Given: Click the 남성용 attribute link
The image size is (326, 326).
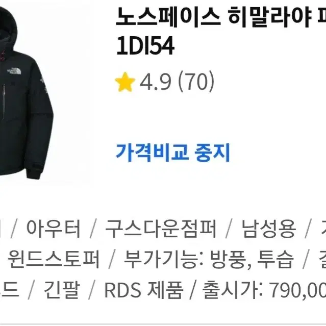Looking at the screenshot, I should tap(268, 228).
